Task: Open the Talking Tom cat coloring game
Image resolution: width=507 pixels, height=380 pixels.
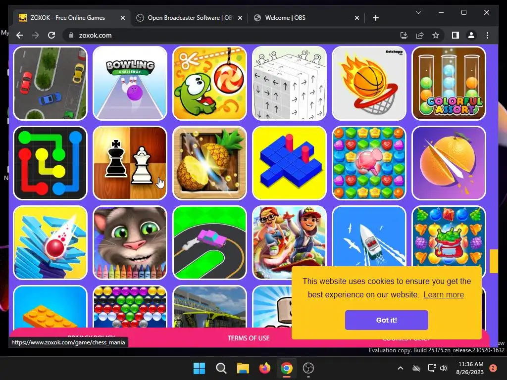Action: tap(130, 242)
